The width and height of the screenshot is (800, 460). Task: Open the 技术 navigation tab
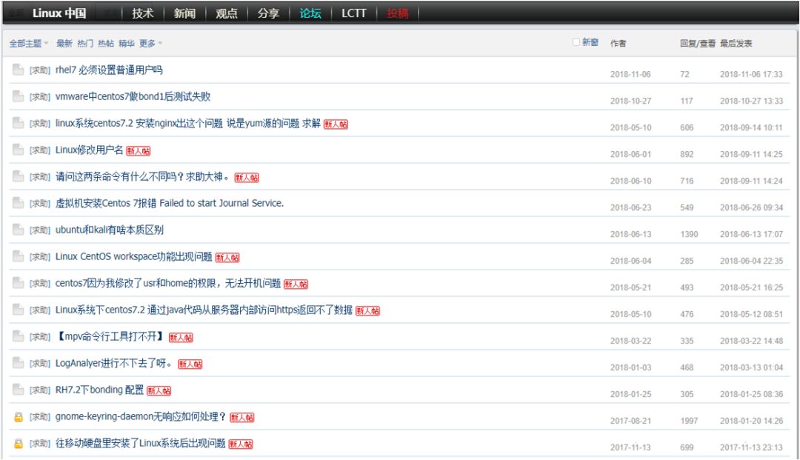142,13
